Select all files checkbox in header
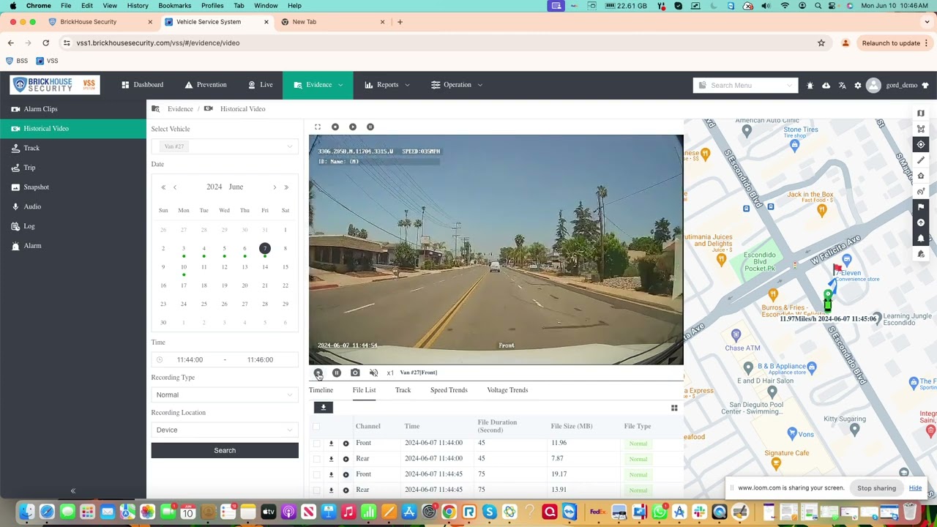The height and width of the screenshot is (527, 937). pos(316,426)
